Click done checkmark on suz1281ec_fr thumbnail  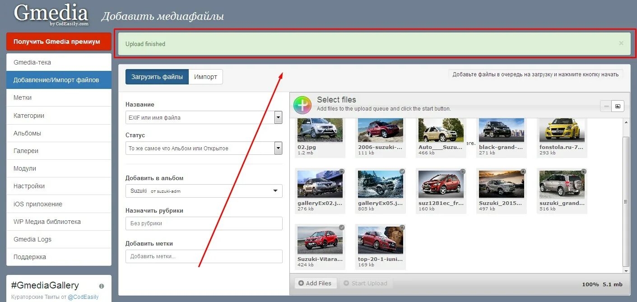click(x=463, y=171)
